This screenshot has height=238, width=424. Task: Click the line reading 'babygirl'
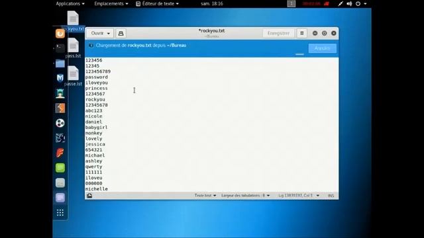[x=97, y=128]
